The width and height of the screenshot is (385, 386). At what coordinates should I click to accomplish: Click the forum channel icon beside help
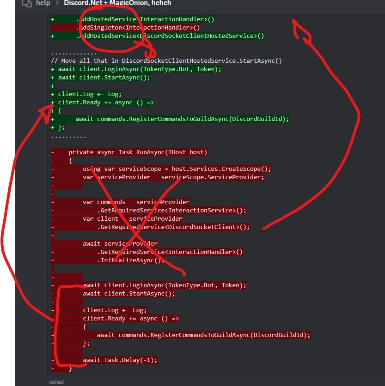[x=27, y=3]
